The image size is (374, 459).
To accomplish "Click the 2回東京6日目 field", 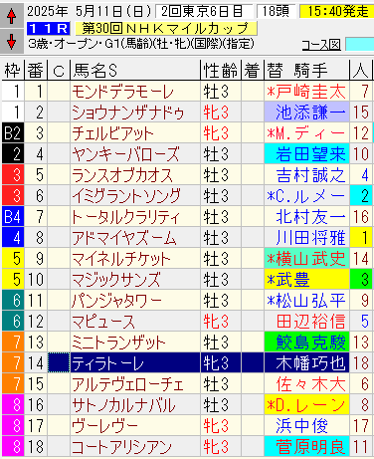I will click(x=204, y=11).
